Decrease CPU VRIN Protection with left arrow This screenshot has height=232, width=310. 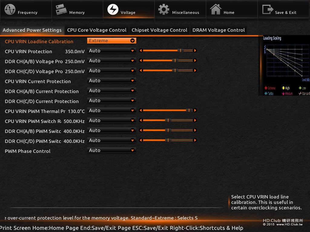pyautogui.click(x=141, y=50)
